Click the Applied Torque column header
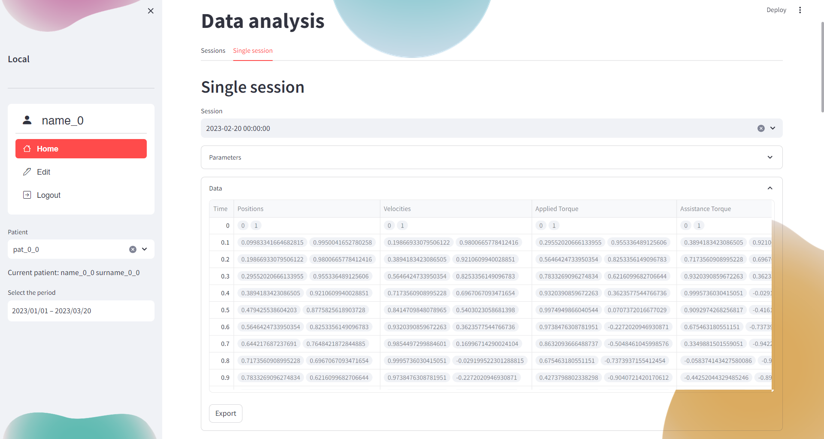824x439 pixels. click(x=557, y=209)
